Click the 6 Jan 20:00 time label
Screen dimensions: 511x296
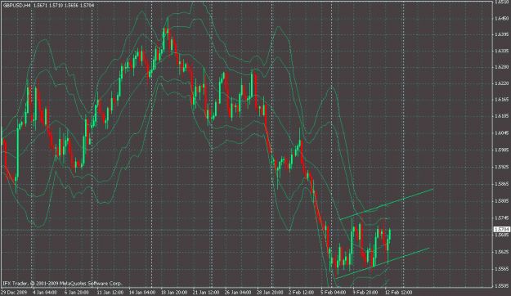point(77,292)
